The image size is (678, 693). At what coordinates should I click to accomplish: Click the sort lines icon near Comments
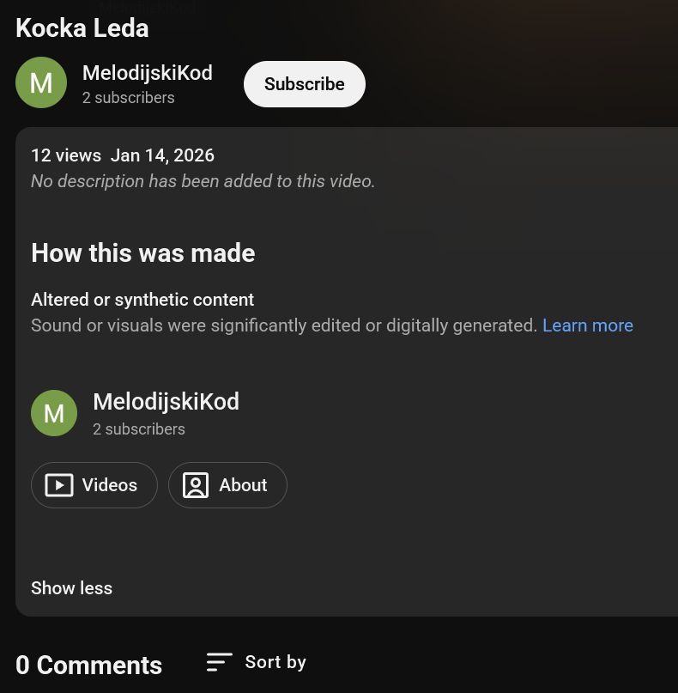click(219, 662)
